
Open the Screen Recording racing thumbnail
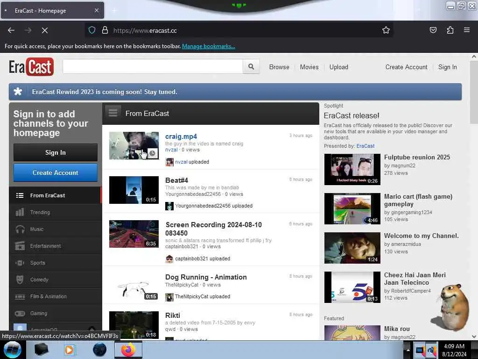[x=134, y=234]
